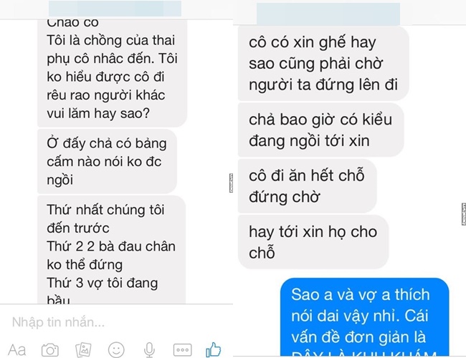
Task: Select the blue 'Sao a và vợ a thích' message
Action: coord(365,316)
